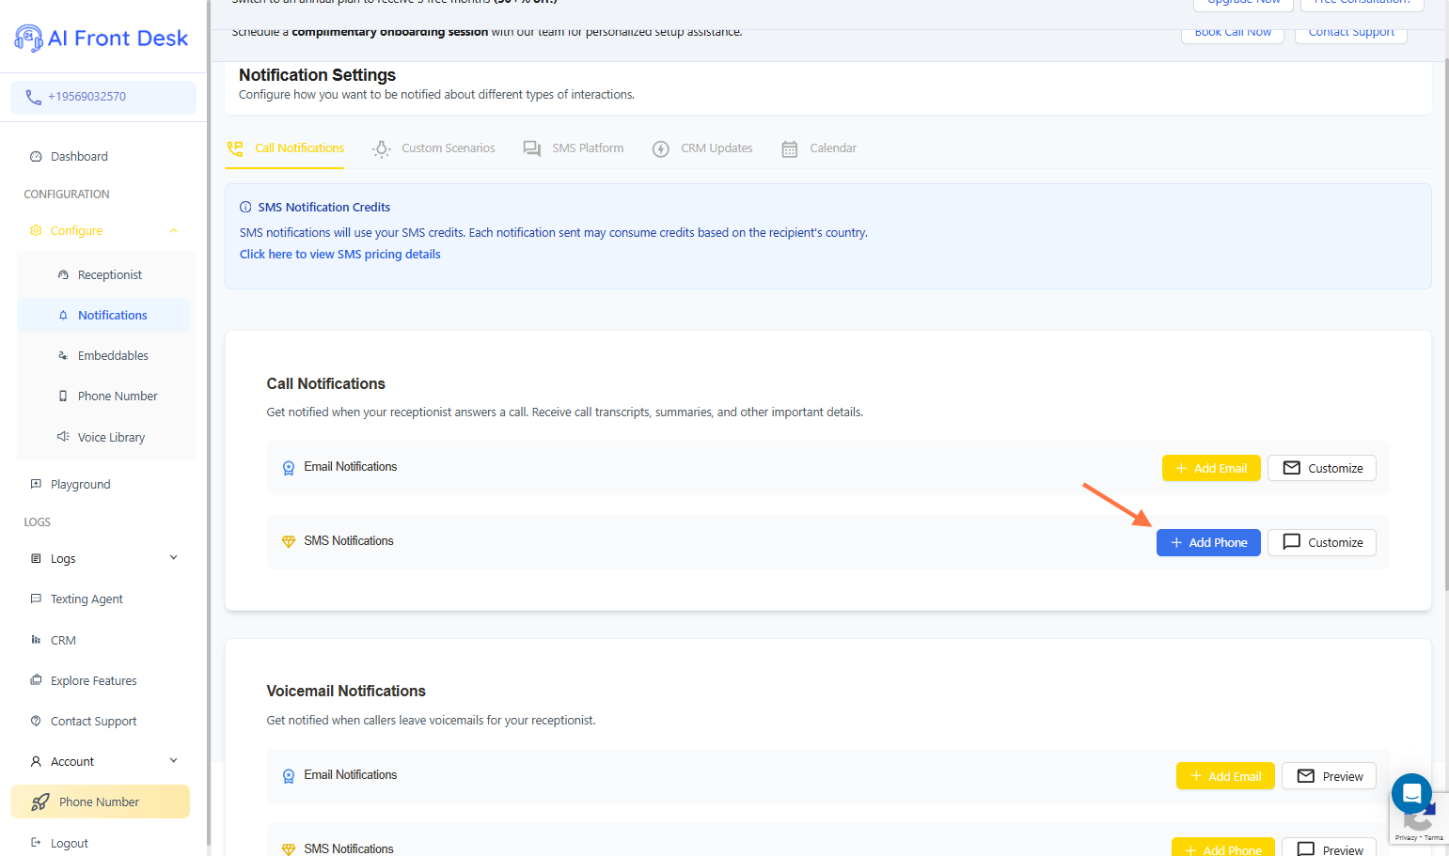This screenshot has height=856, width=1449.
Task: Click the sidebar vertical scrollbar
Action: (208, 423)
